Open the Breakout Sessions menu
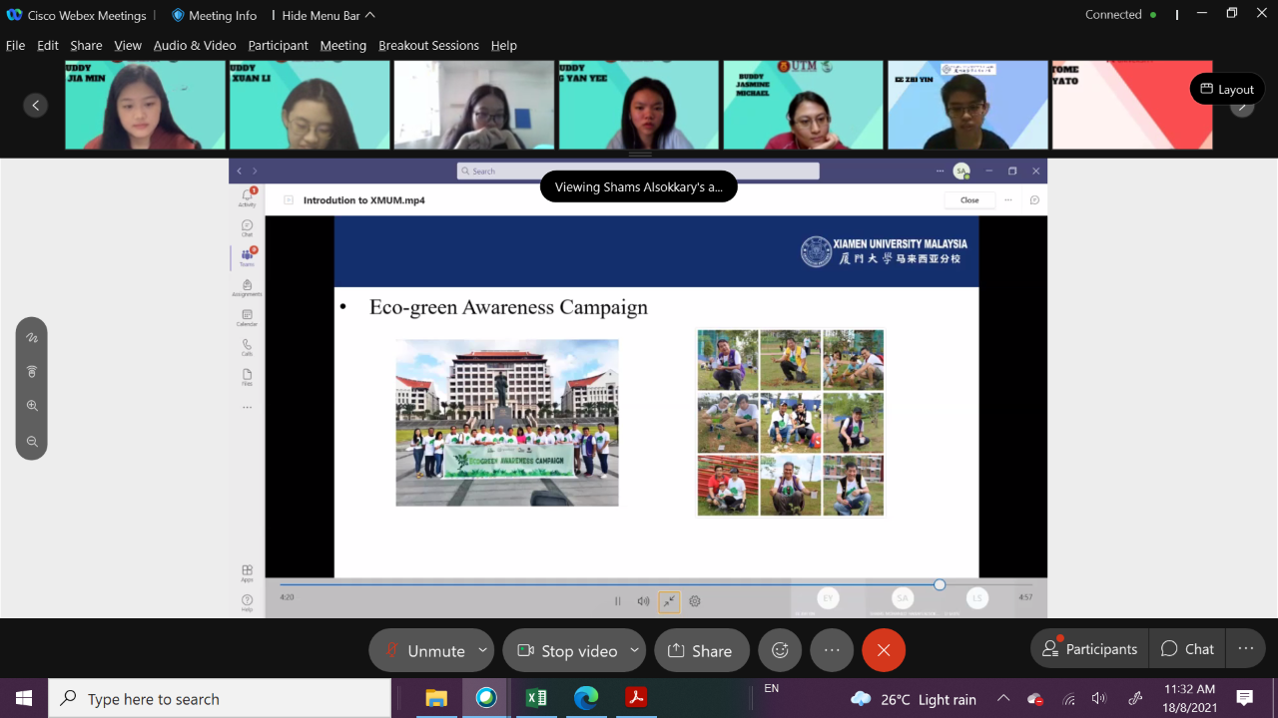This screenshot has width=1278, height=718. coord(428,45)
